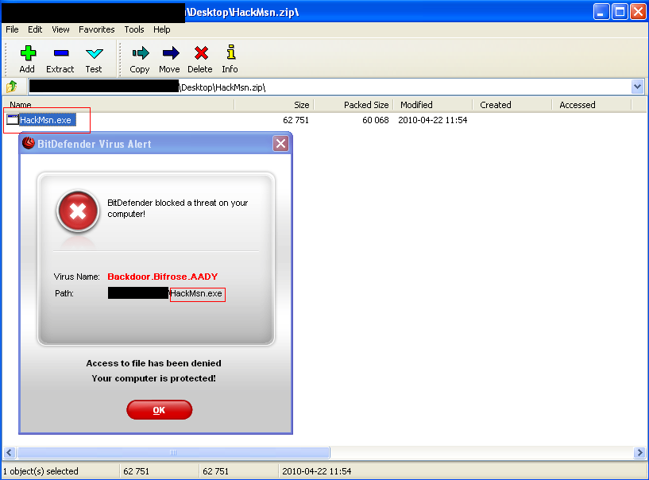This screenshot has height=480, width=649.
Task: Open the File menu
Action: [x=12, y=29]
